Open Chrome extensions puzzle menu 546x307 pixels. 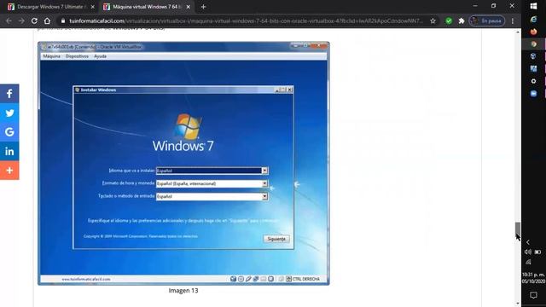coord(462,20)
